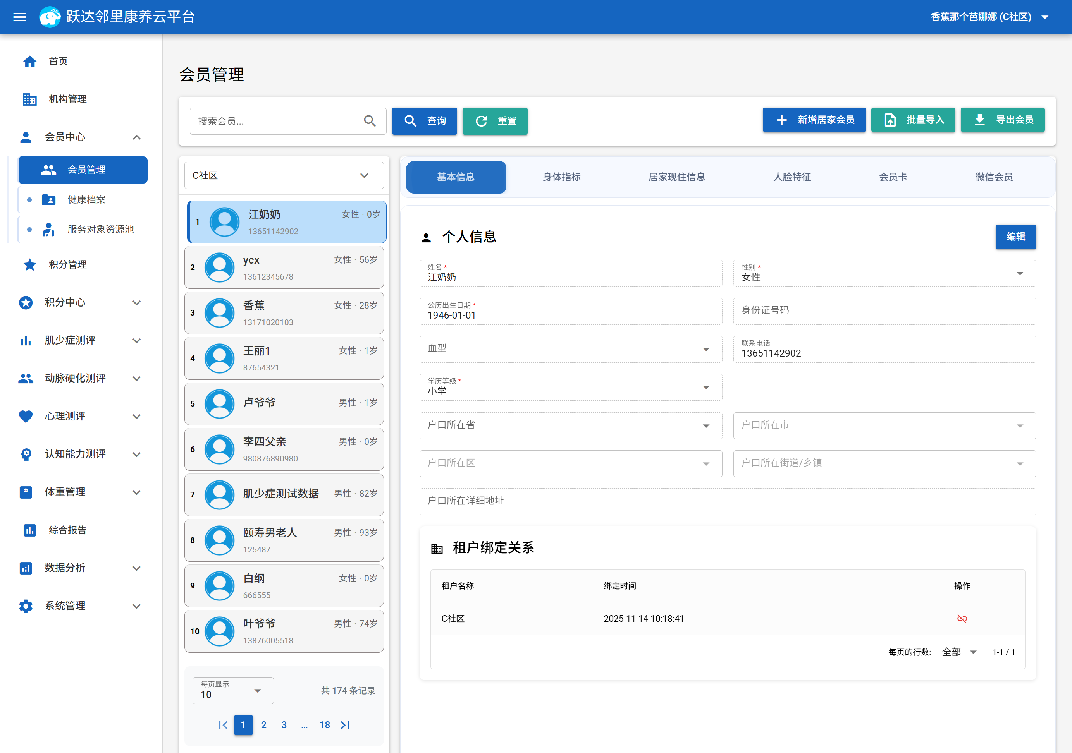Click the 查询 search button
This screenshot has width=1072, height=753.
(424, 121)
